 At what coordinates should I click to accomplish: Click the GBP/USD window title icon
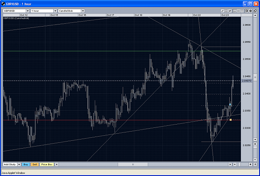coord(3,4)
